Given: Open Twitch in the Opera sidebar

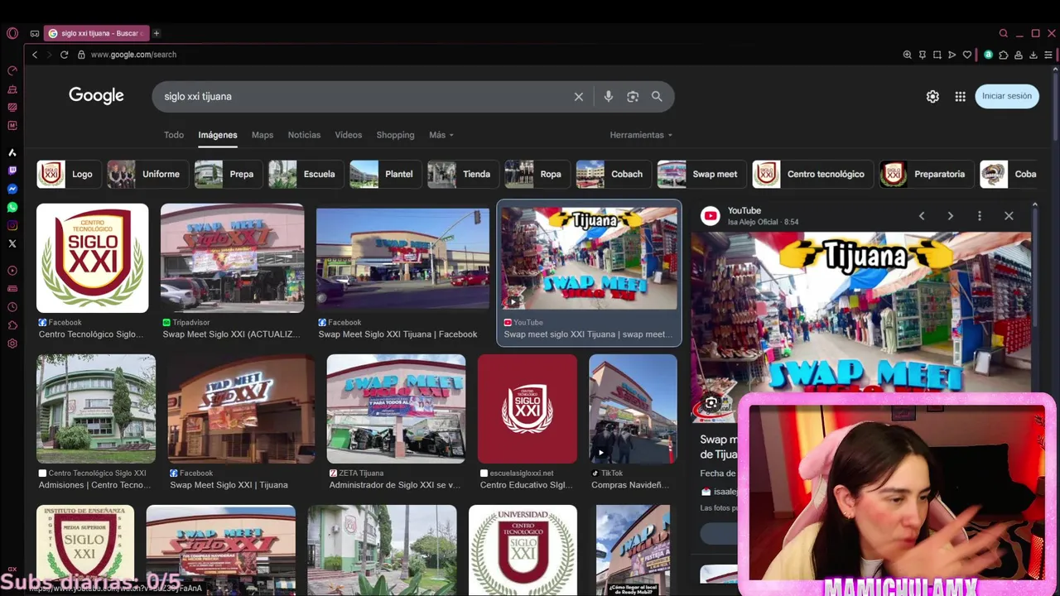Looking at the screenshot, I should coord(12,171).
